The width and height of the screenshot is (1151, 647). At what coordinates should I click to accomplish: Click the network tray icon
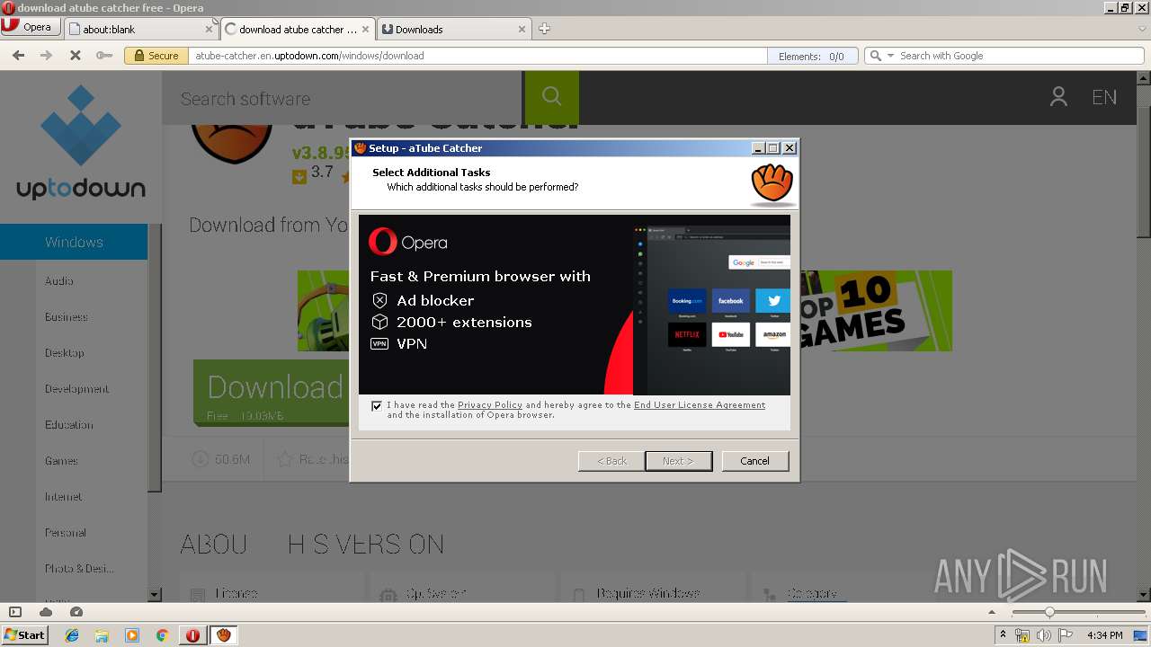click(1022, 635)
